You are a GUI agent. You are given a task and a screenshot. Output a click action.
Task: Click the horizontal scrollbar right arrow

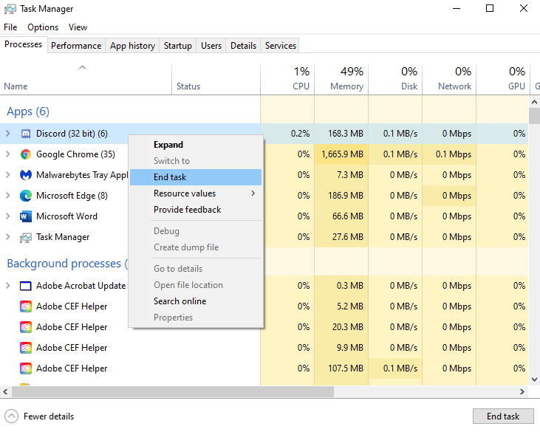click(522, 391)
